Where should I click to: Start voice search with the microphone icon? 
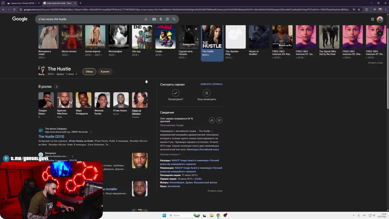[161, 19]
